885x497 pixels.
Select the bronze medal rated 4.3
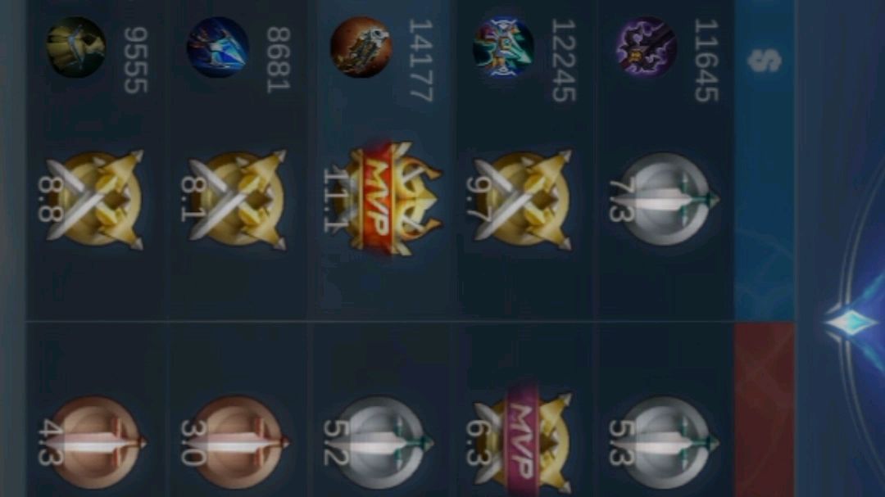coord(92,443)
